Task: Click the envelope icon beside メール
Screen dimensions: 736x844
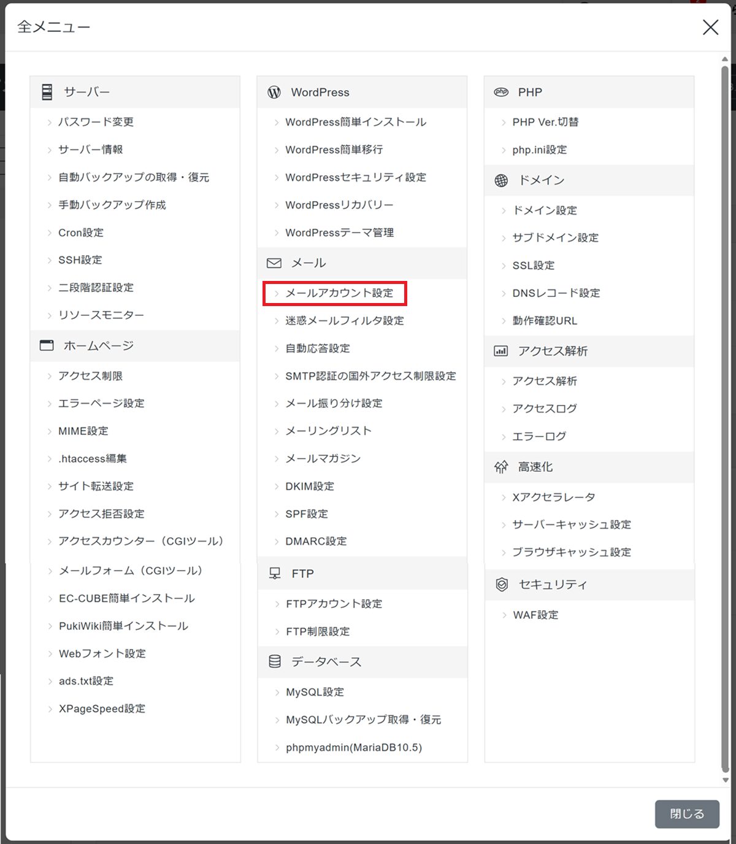Action: point(274,263)
